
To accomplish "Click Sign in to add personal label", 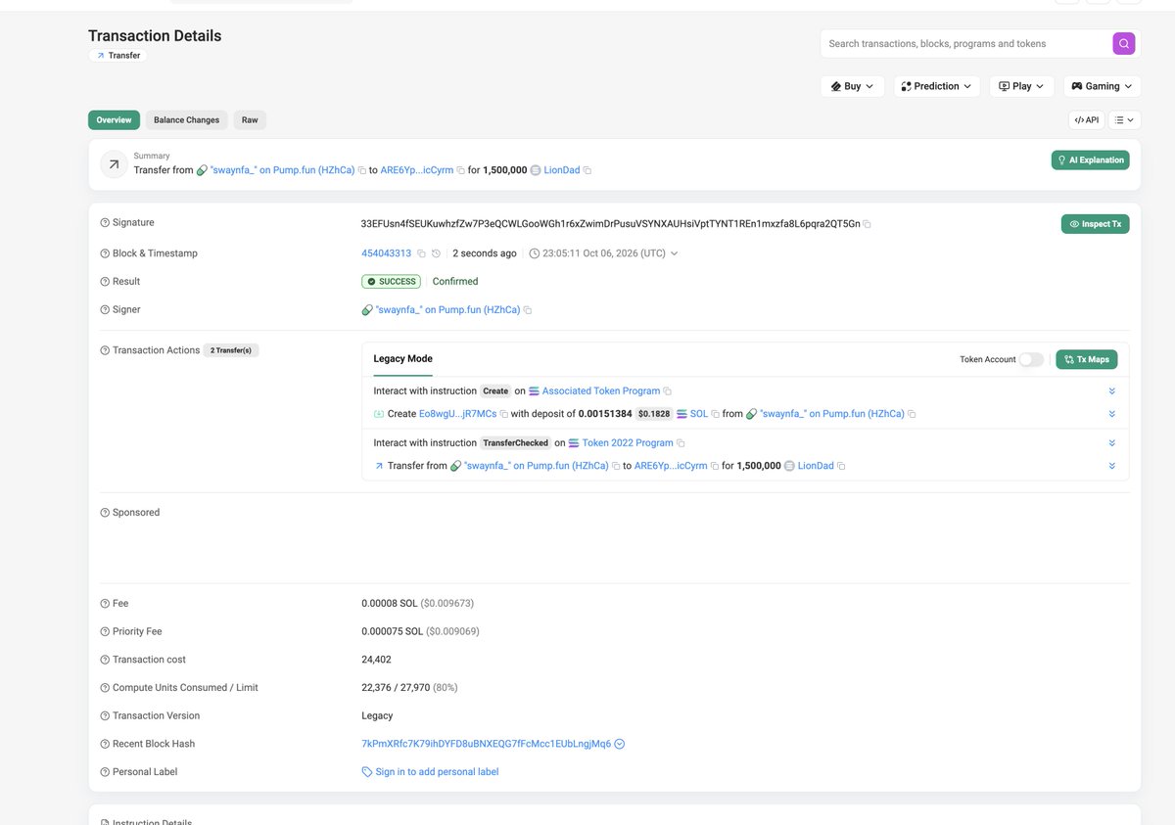I will (437, 772).
